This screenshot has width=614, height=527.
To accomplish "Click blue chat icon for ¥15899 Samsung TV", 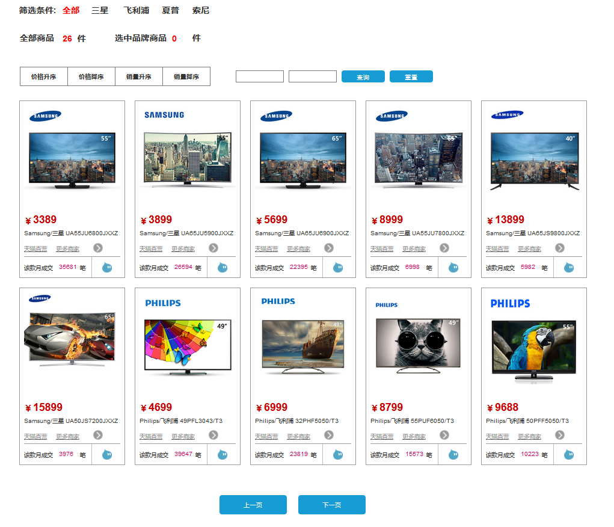I will point(107,455).
